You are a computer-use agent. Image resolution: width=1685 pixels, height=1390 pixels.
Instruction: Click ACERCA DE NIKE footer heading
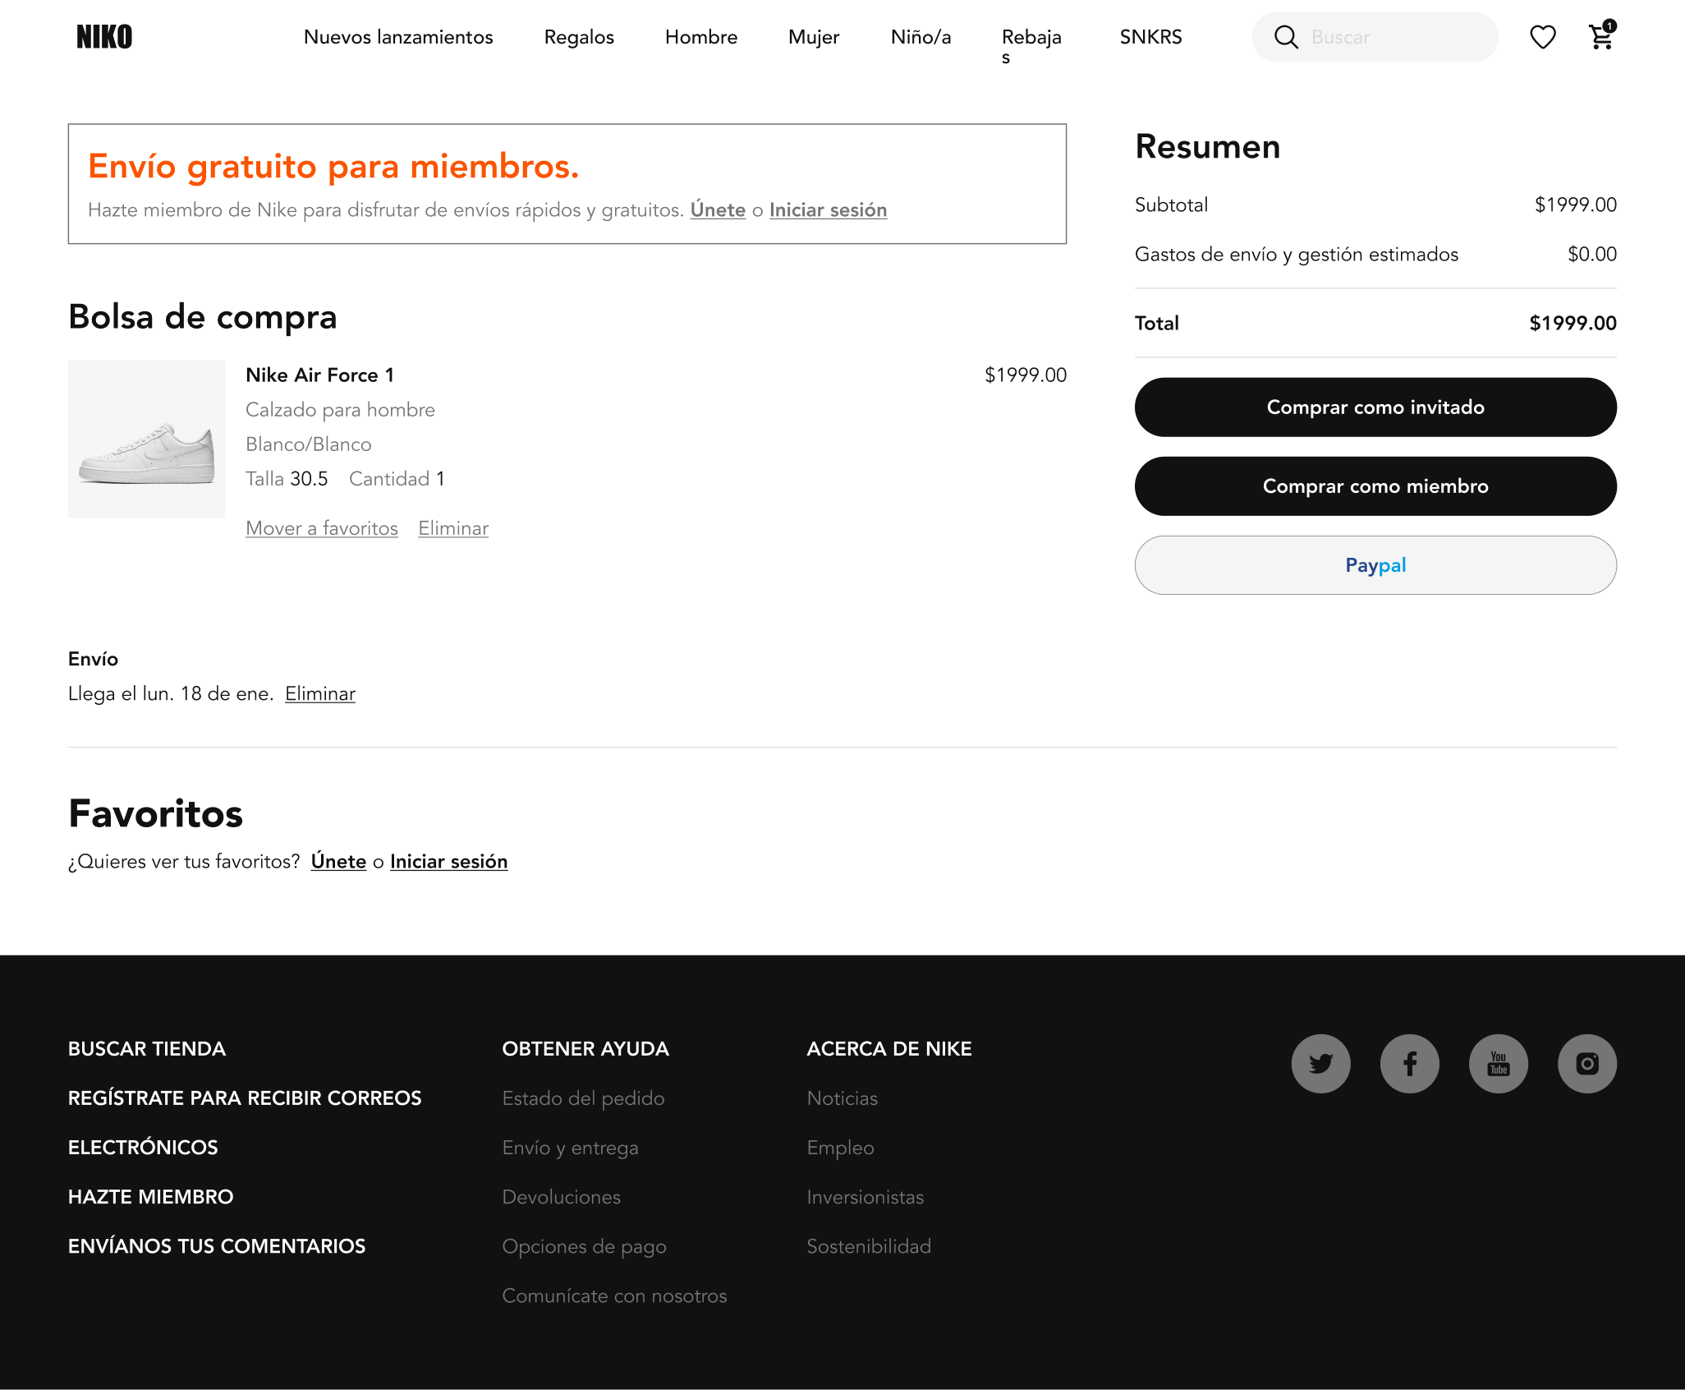tap(889, 1048)
